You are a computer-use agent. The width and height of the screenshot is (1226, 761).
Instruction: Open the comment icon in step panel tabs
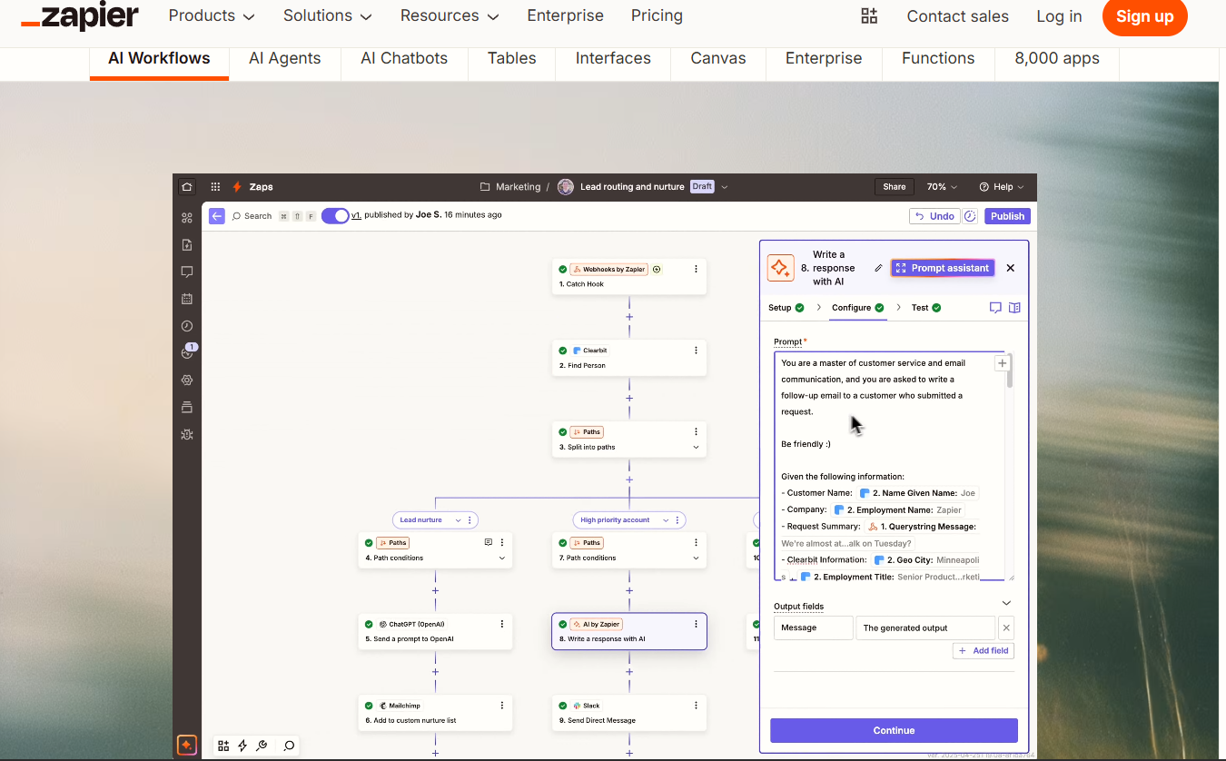pyautogui.click(x=995, y=308)
